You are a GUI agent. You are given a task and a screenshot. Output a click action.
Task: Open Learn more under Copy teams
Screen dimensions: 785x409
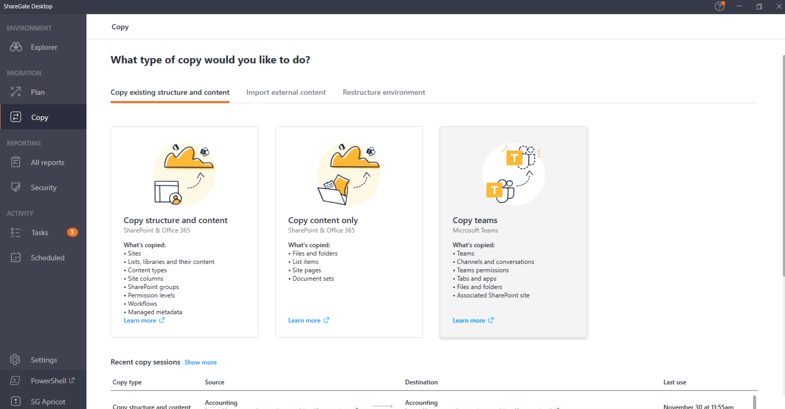click(469, 320)
